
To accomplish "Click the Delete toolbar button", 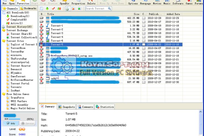I will 91,2.
